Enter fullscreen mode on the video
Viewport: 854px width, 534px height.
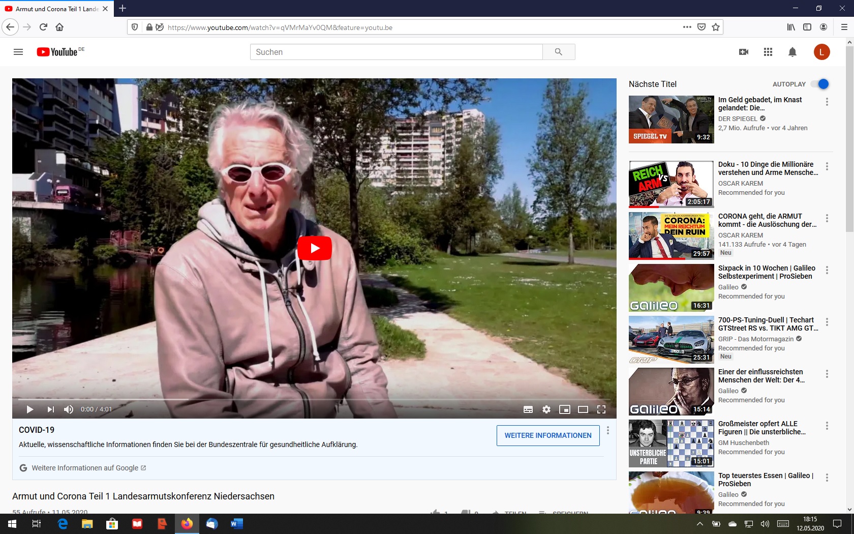coord(601,409)
